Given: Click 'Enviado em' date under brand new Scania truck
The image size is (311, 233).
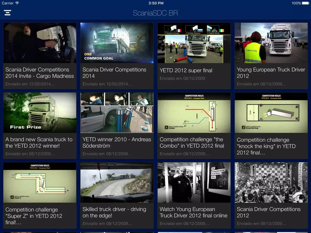Looking at the screenshot, I should pos(30,154).
